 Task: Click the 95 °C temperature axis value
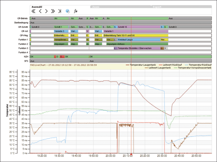click(x=12, y=72)
